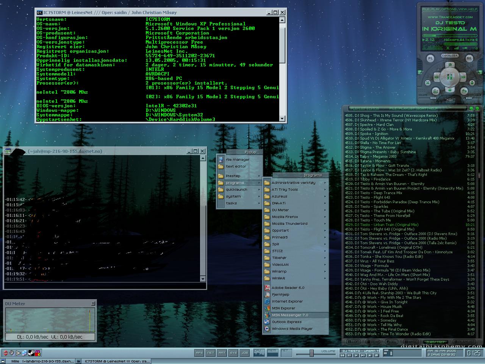
Task: Open the Winamp OPTIONS menu
Action: pyautogui.click(x=449, y=9)
